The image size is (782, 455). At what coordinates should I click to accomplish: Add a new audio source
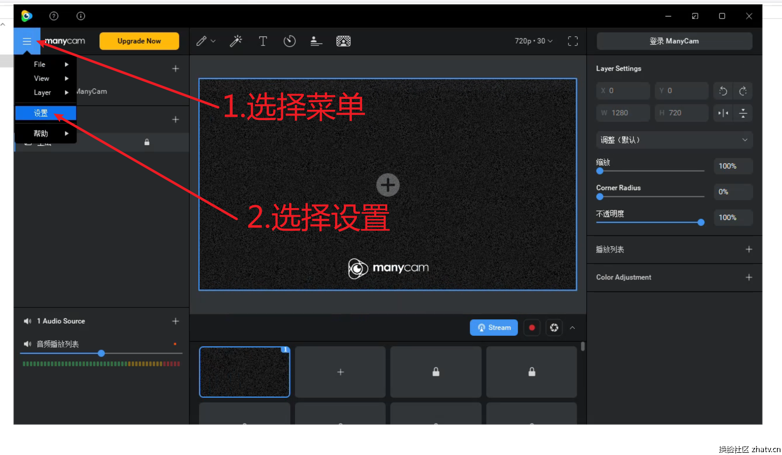pyautogui.click(x=176, y=321)
